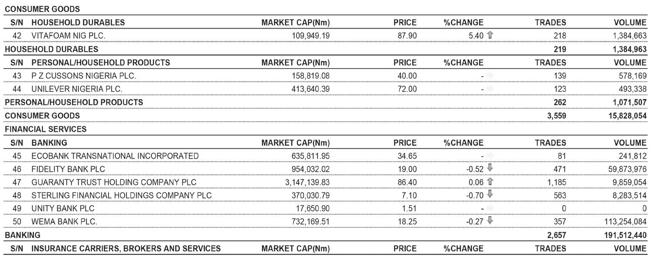Image resolution: width=654 pixels, height=264 pixels.
Task: Click the HOUSEHOLD DURABLES table header
Action: (78, 22)
